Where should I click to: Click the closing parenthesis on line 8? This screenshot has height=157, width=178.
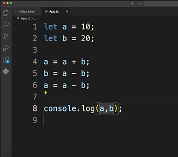[x=116, y=108]
